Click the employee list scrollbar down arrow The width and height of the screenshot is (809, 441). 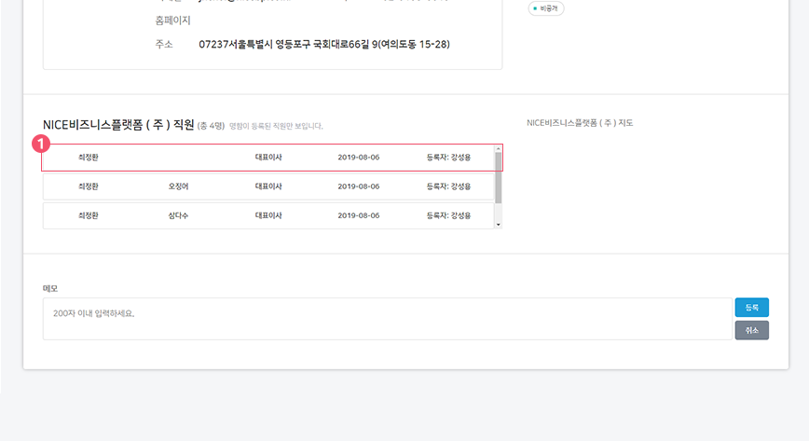point(499,225)
